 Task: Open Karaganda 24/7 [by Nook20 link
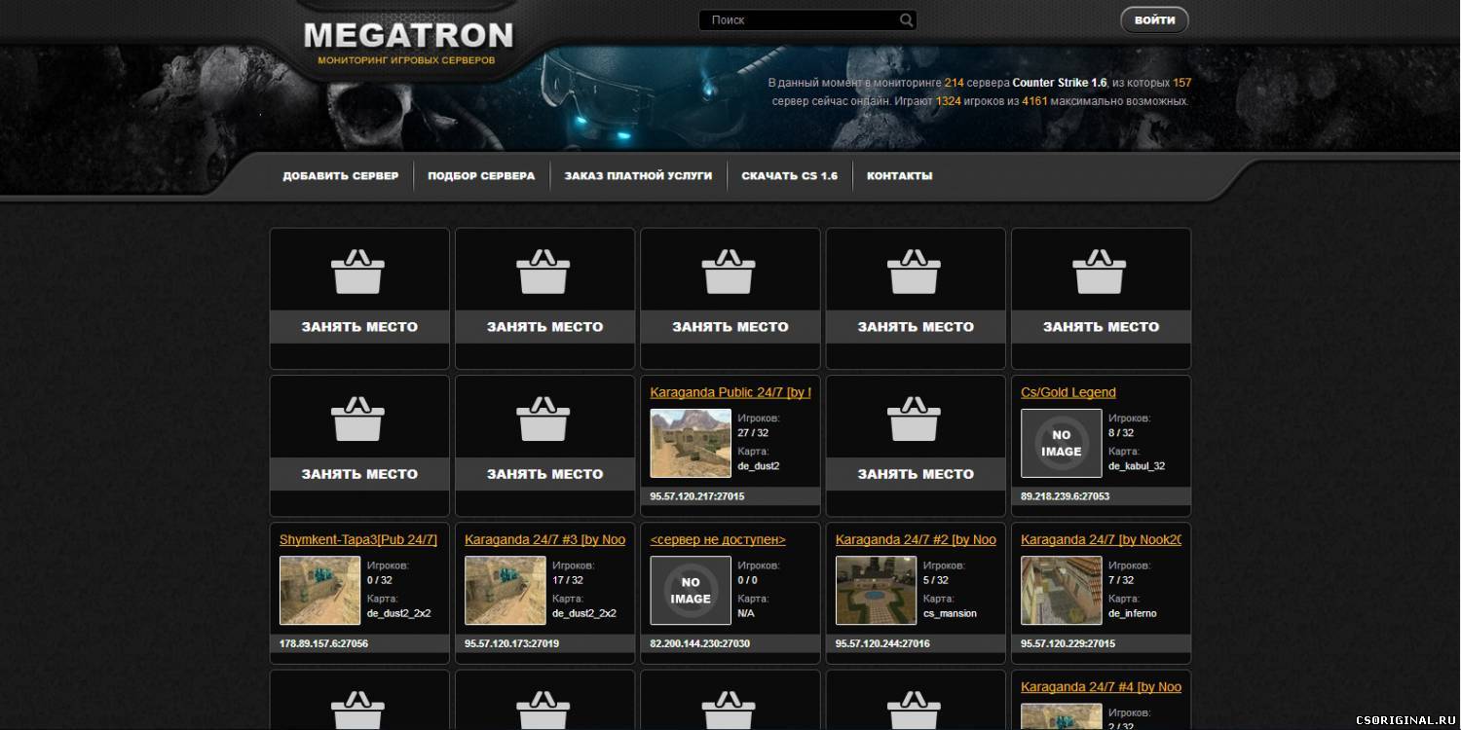click(1101, 539)
